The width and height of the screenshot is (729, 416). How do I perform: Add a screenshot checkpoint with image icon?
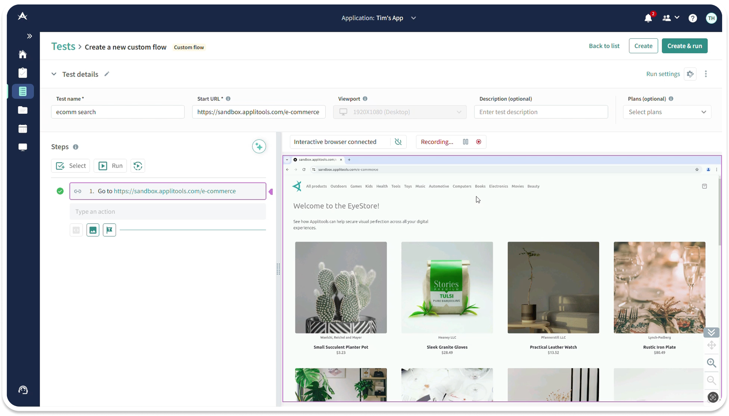(93, 230)
